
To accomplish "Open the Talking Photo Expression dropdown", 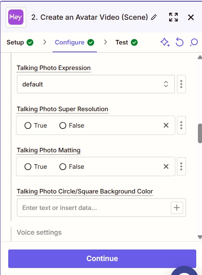I will pos(96,84).
